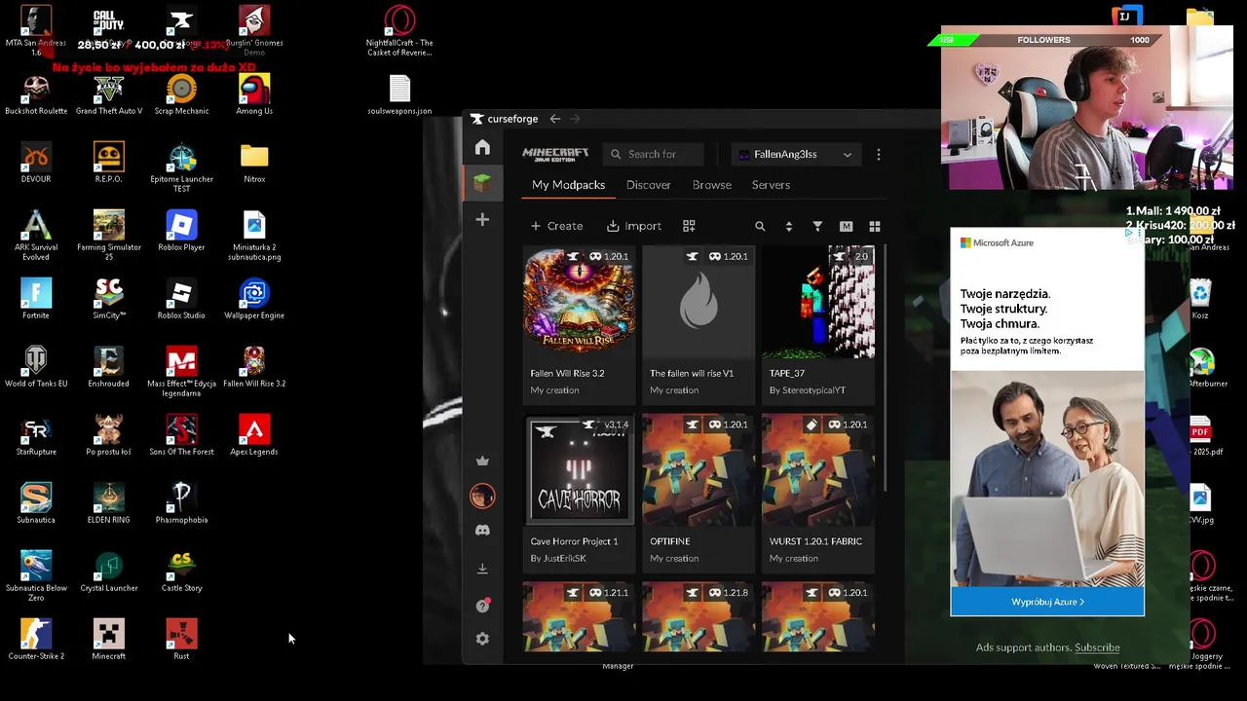The width and height of the screenshot is (1247, 701).
Task: Switch to grid layout view icon
Action: click(x=875, y=226)
